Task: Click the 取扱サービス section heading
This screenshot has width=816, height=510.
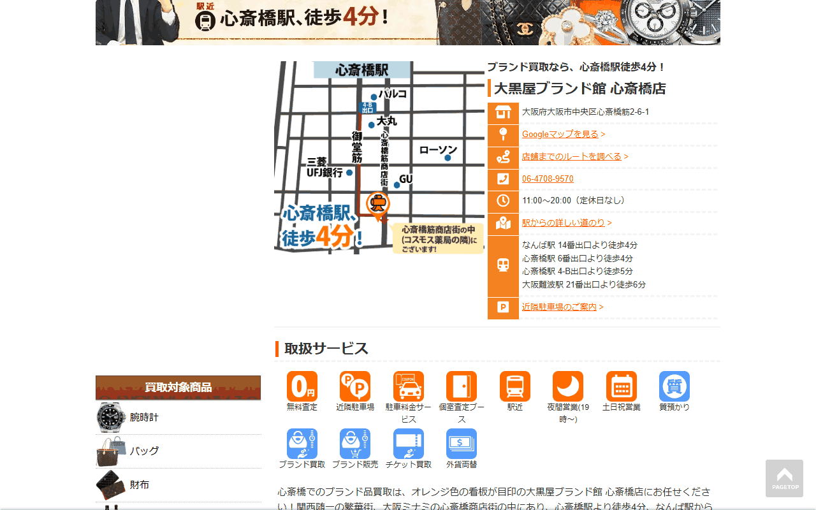Action: [x=326, y=349]
